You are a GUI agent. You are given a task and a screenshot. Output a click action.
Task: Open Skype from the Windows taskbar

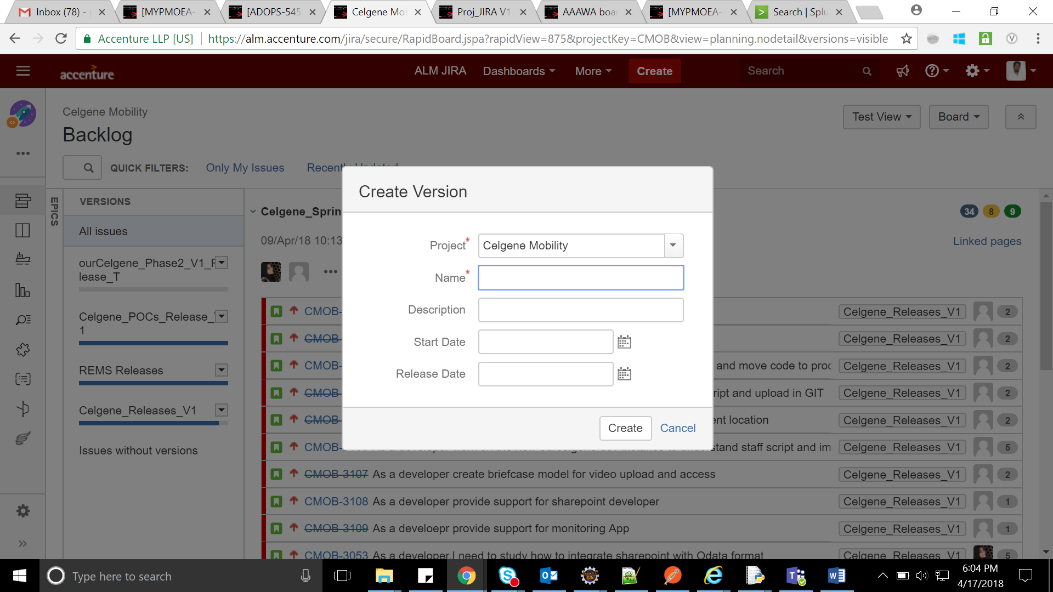[508, 576]
